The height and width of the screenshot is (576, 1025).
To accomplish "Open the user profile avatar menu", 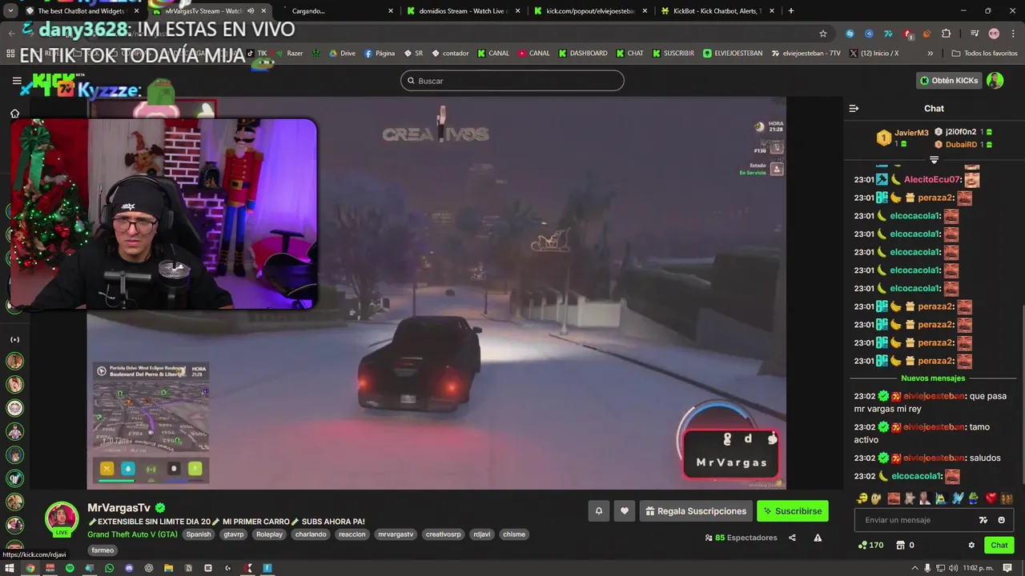I will [995, 81].
